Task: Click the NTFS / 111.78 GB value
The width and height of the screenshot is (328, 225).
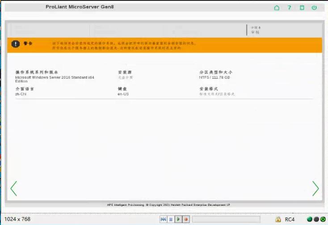Action: pos(214,77)
